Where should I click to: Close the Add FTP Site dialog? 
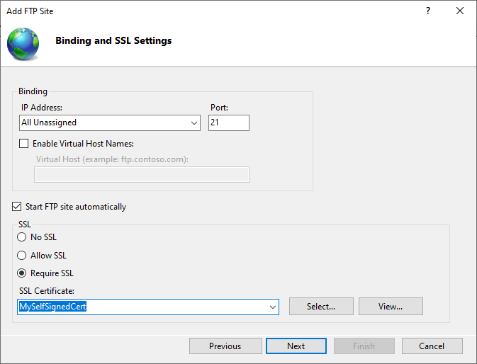coord(461,11)
